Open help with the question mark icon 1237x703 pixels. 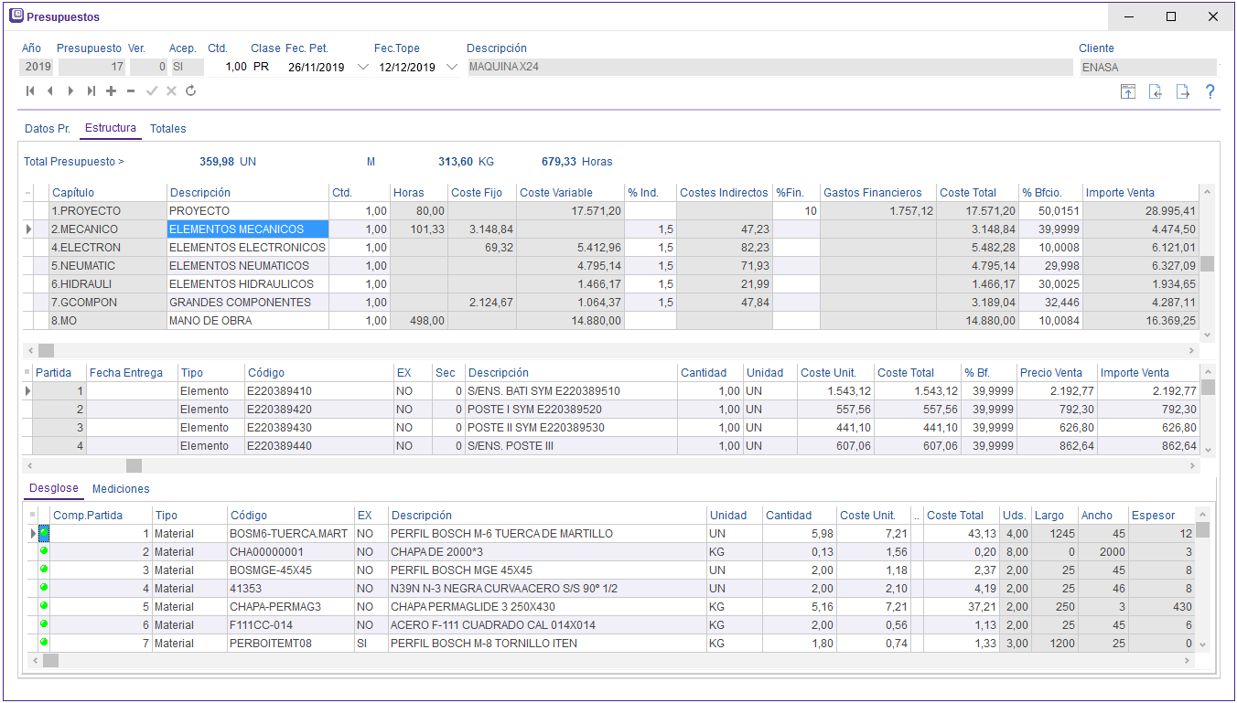tap(1210, 91)
